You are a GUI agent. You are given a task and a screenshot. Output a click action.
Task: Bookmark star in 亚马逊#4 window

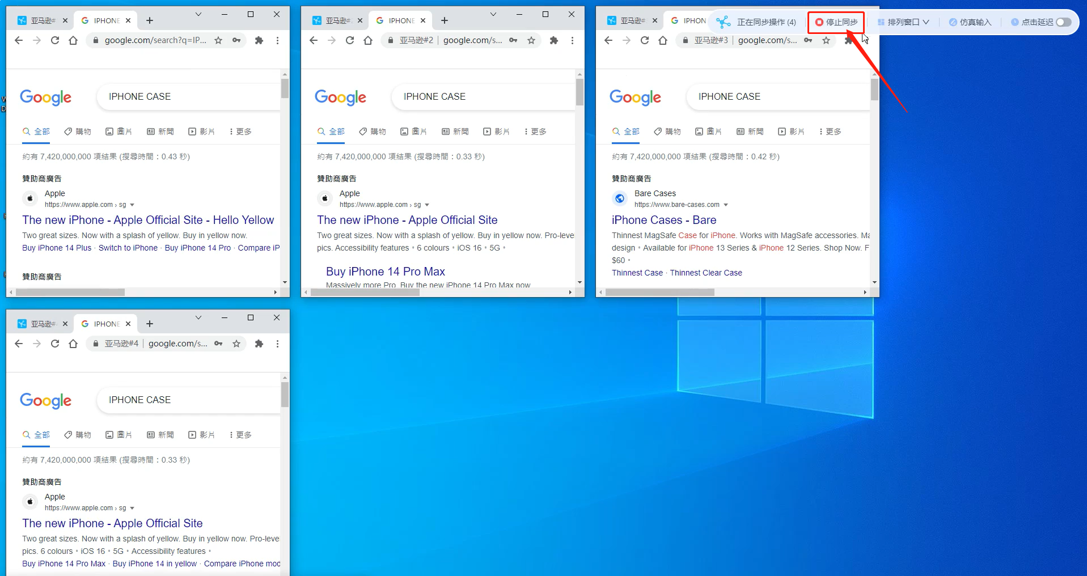[x=236, y=344]
